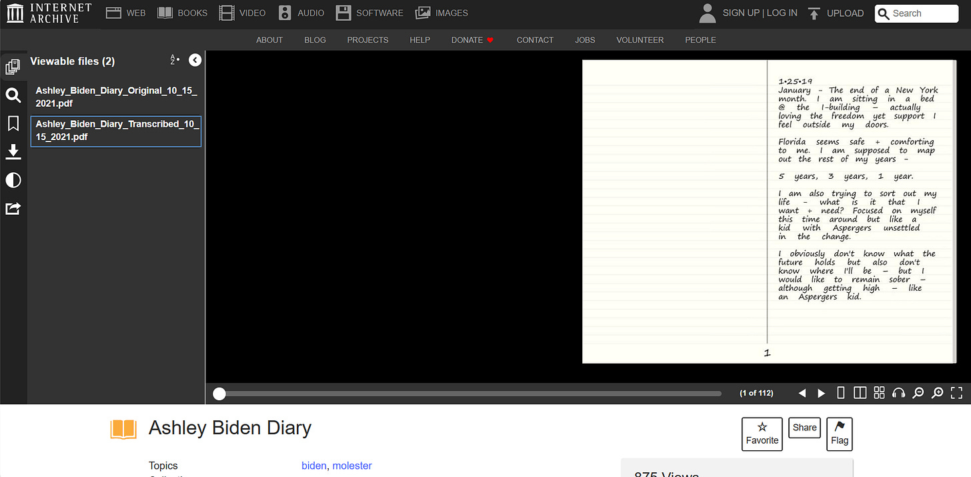Select Ashley_Biden_Diary_Original_10_15_2021.pdf file
This screenshot has width=971, height=477.
tap(116, 97)
